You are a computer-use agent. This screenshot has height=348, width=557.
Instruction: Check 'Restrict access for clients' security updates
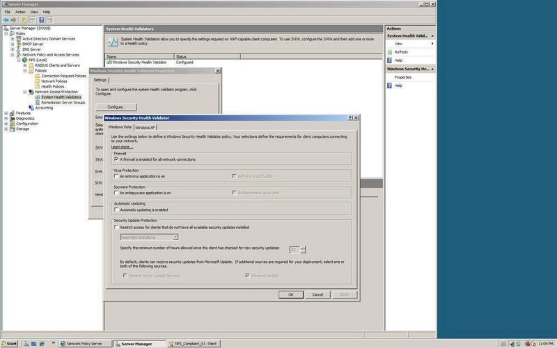pos(116,228)
